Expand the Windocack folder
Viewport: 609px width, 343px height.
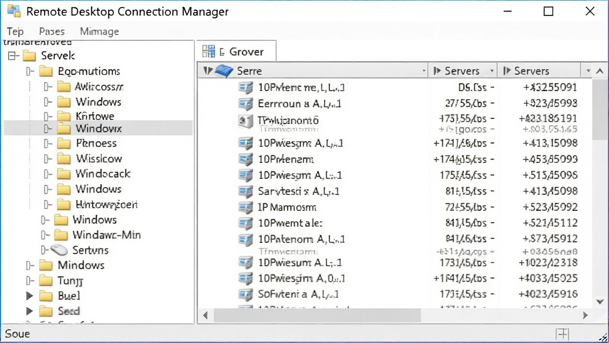[48, 174]
